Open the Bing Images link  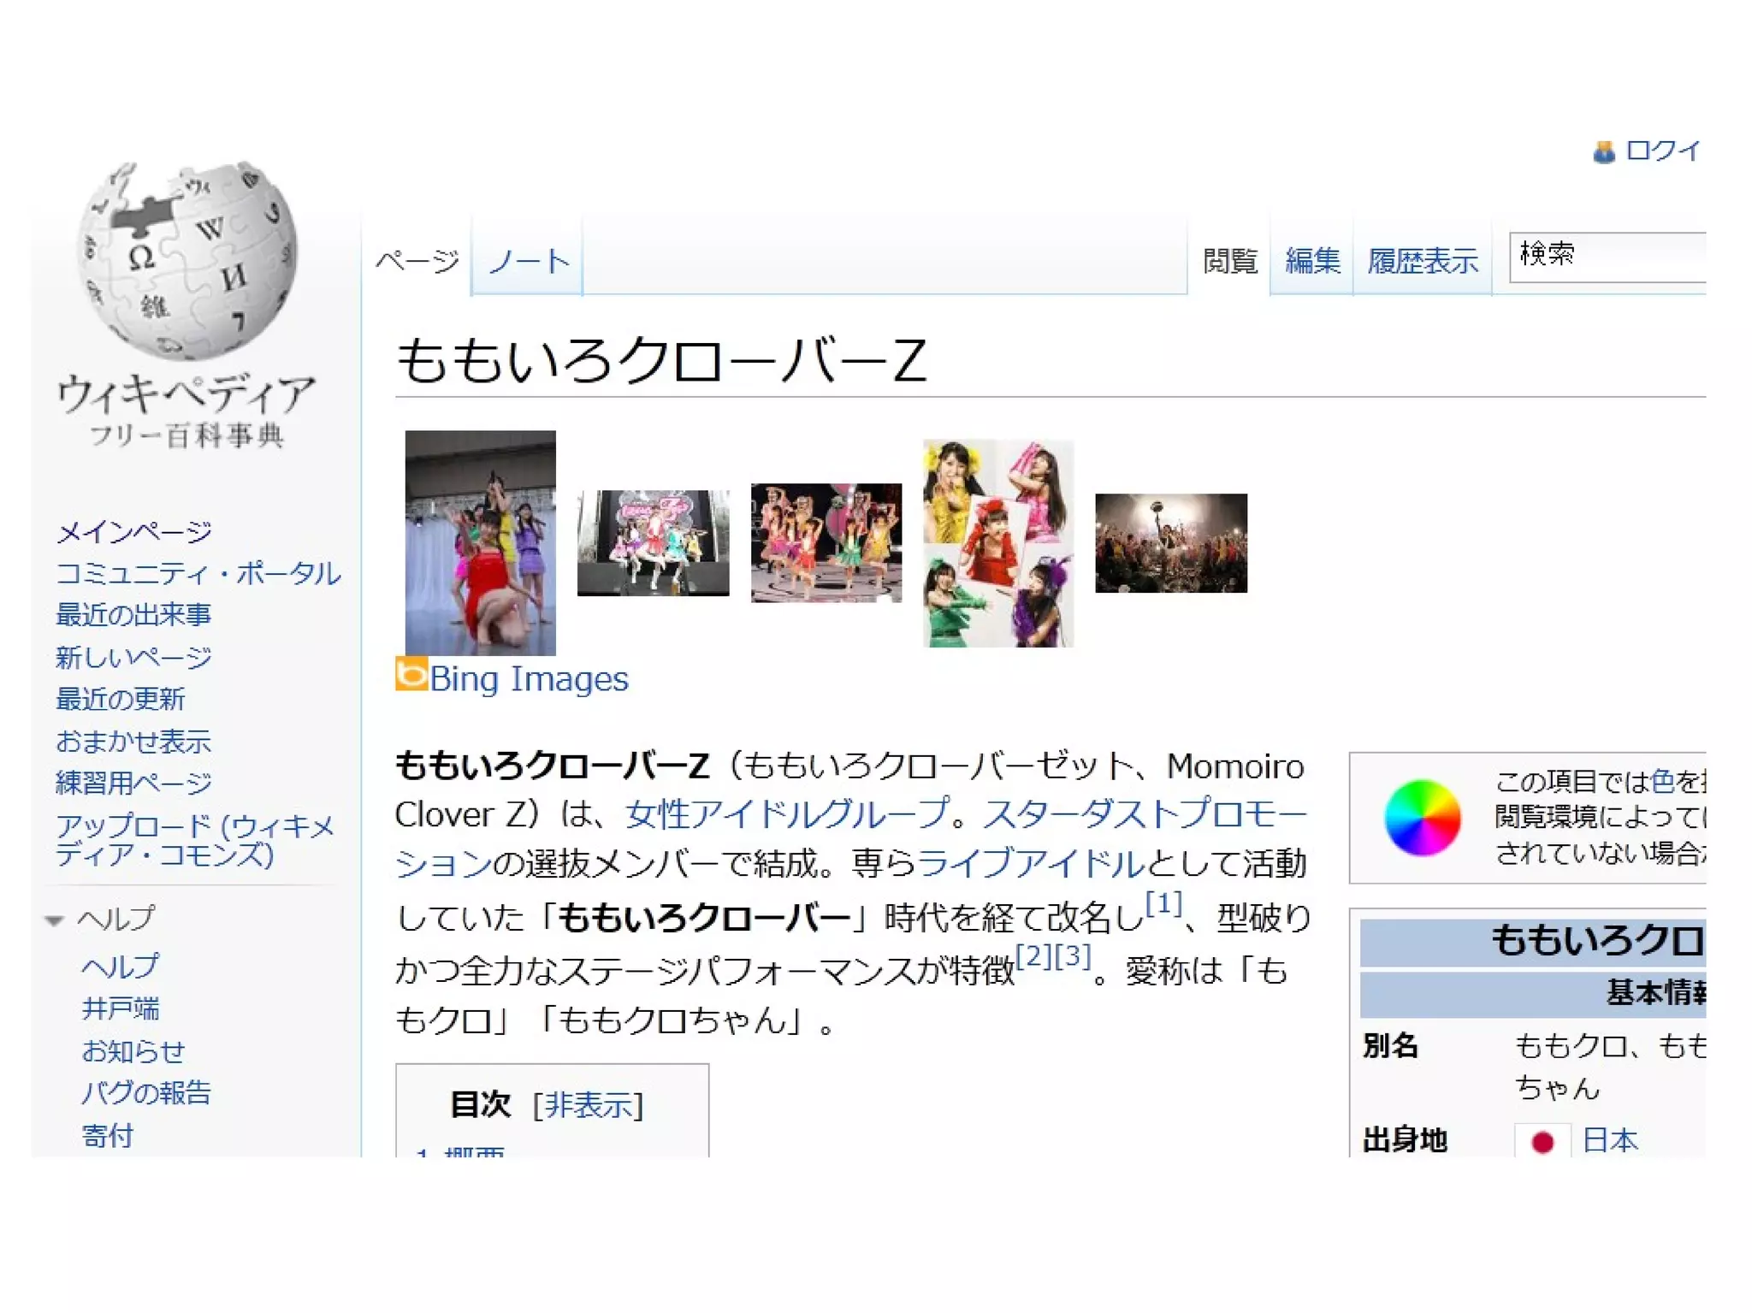pyautogui.click(x=529, y=679)
